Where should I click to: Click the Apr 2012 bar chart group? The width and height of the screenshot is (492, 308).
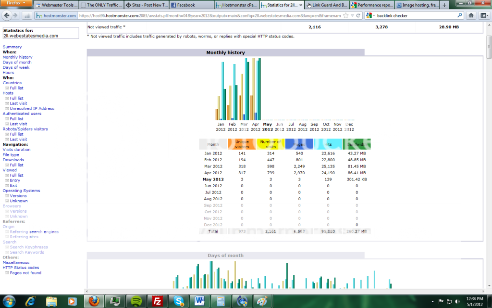256,89
